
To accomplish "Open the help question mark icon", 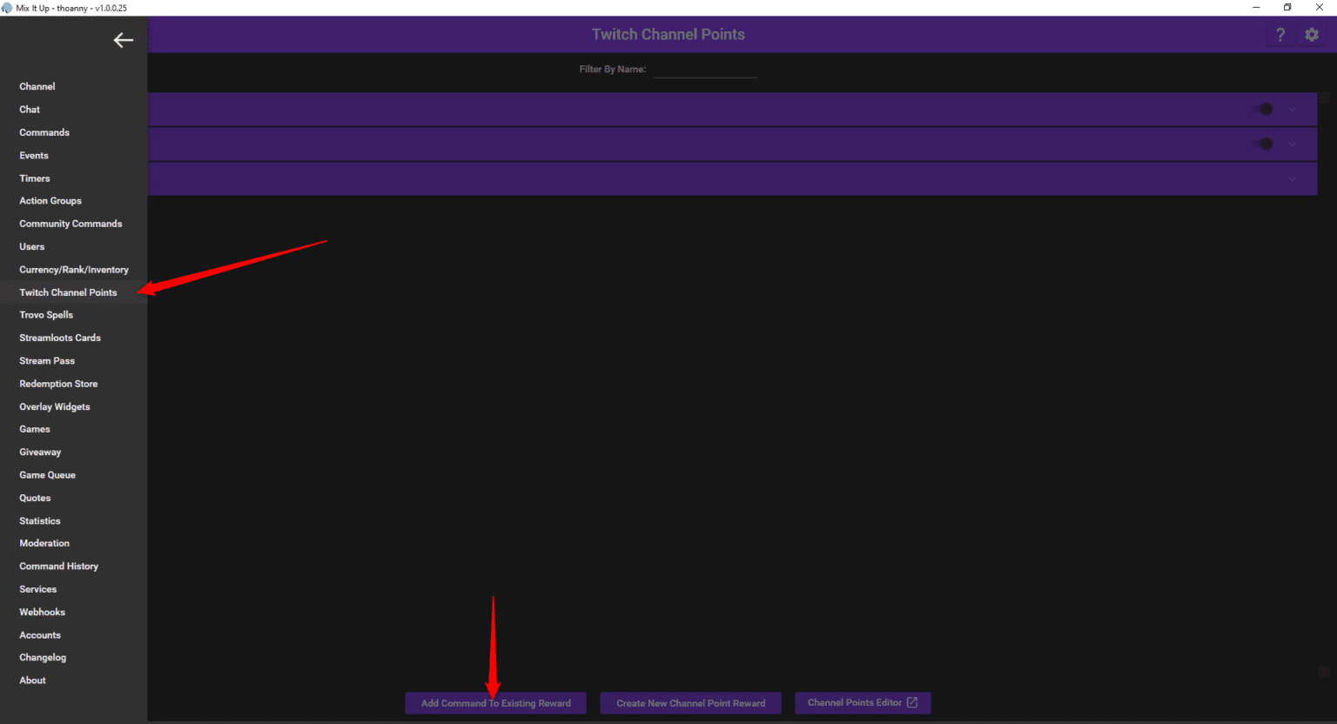I will coord(1280,35).
